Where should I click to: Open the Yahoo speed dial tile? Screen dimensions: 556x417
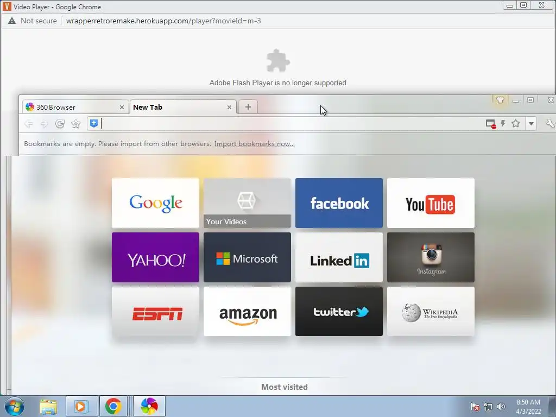click(155, 257)
